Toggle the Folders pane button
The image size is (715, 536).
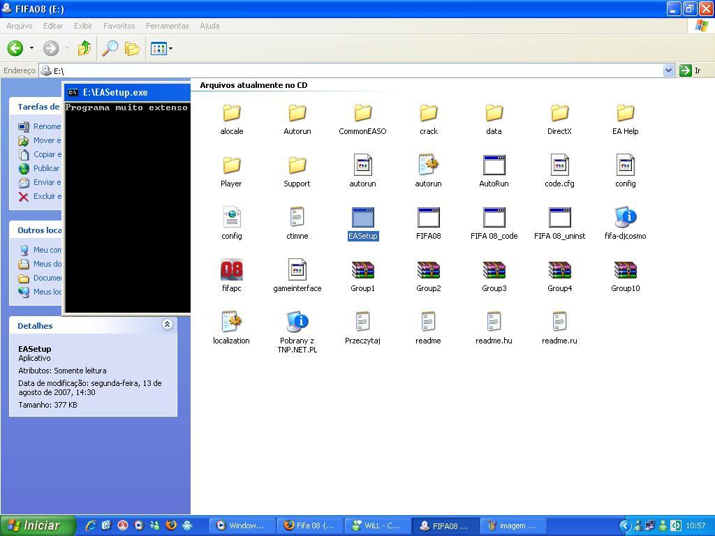pos(132,48)
